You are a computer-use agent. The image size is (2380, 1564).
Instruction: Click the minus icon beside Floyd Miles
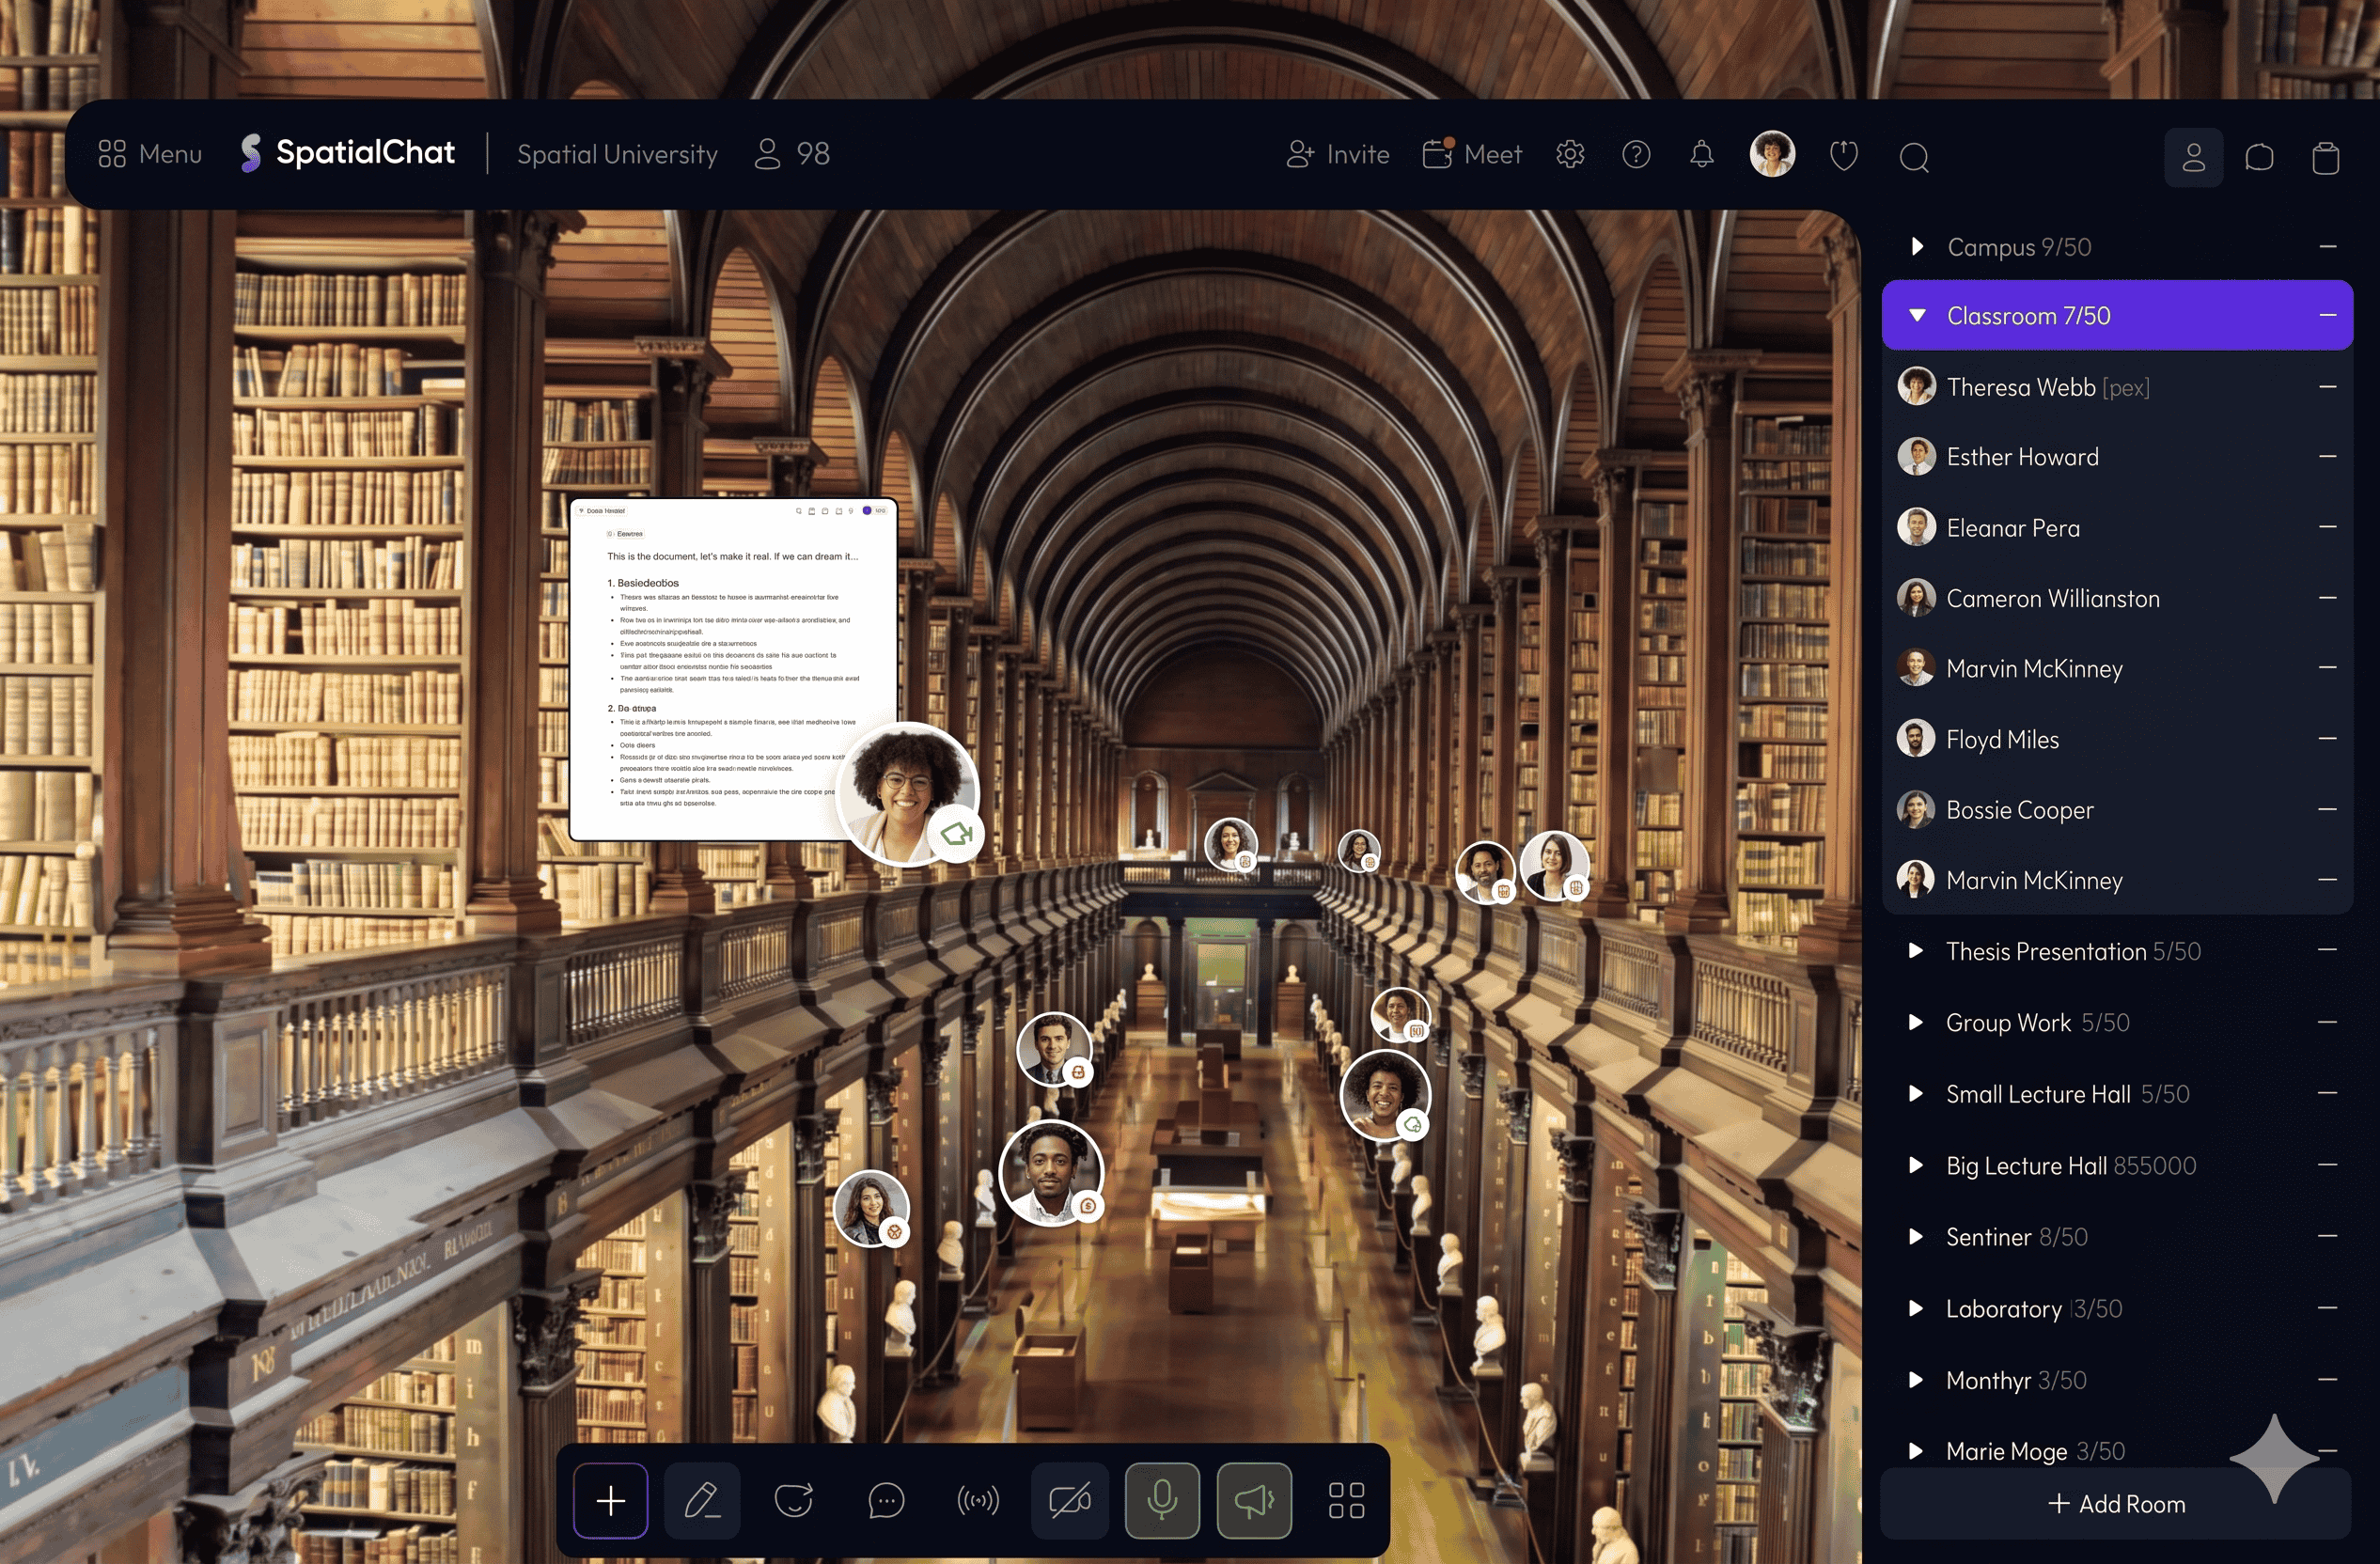(x=2328, y=739)
